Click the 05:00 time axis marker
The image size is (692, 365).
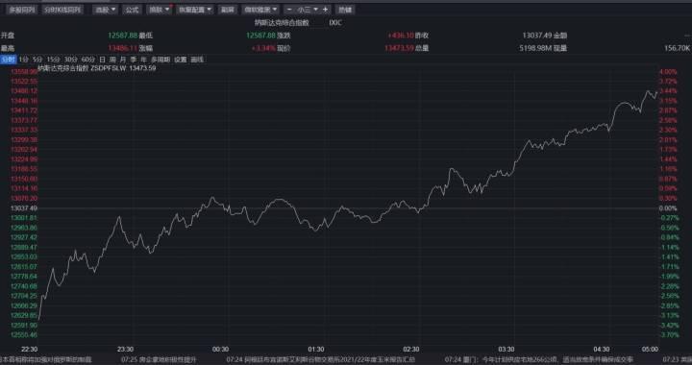(x=650, y=349)
